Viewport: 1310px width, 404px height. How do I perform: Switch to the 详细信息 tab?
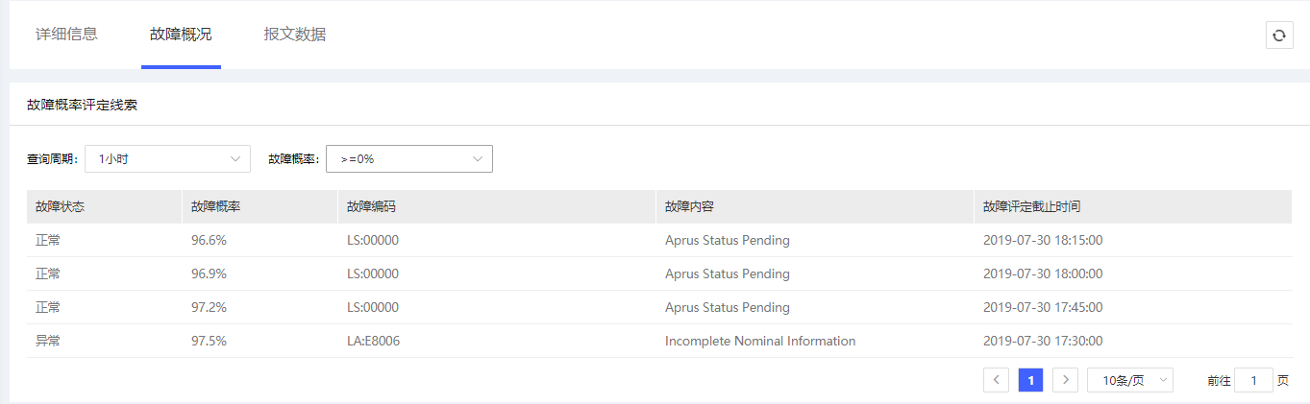click(66, 35)
